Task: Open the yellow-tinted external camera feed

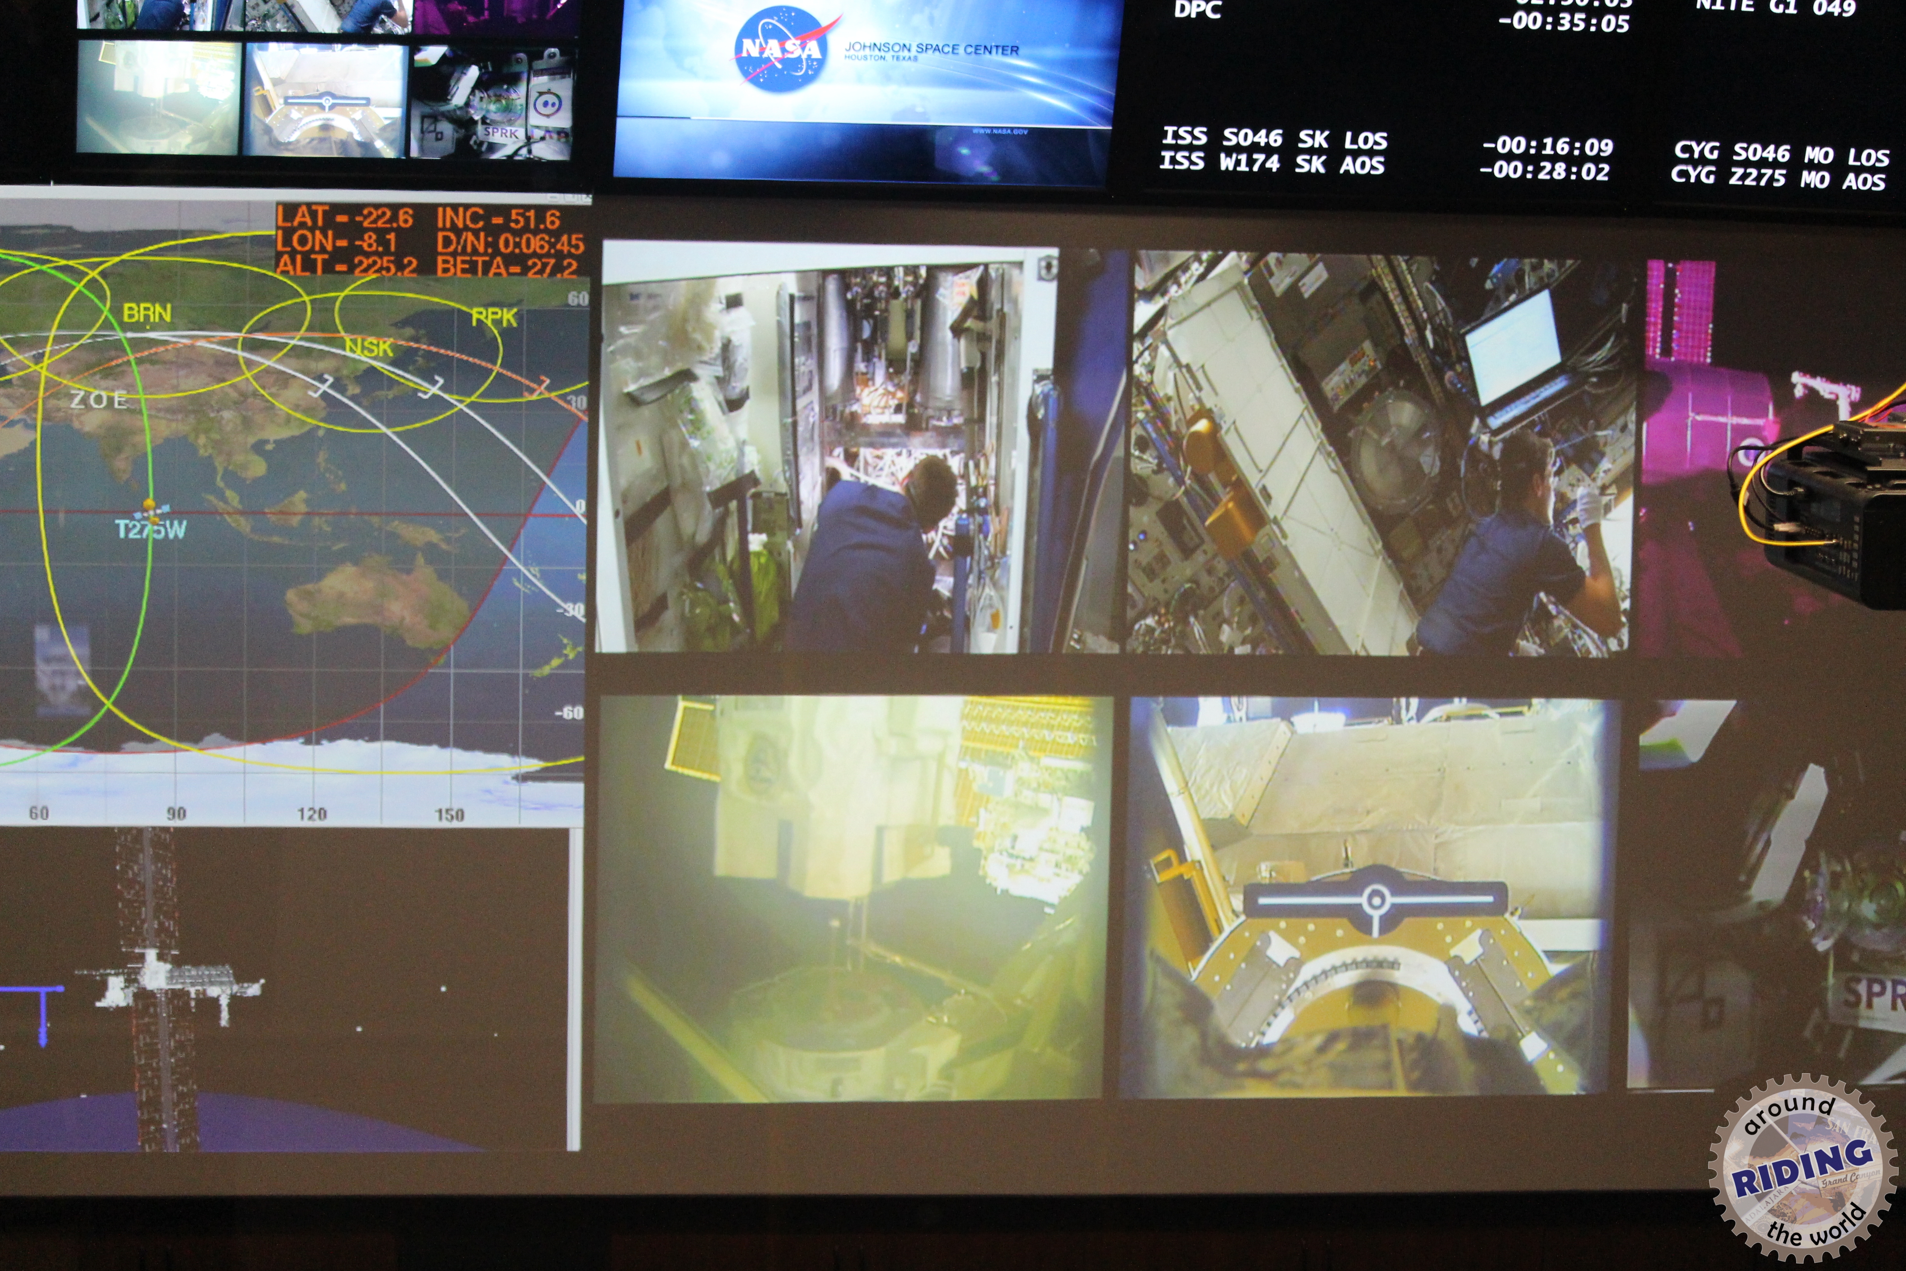Action: pyautogui.click(x=853, y=898)
